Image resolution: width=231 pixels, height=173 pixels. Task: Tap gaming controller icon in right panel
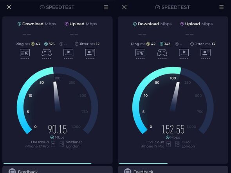click(162, 53)
